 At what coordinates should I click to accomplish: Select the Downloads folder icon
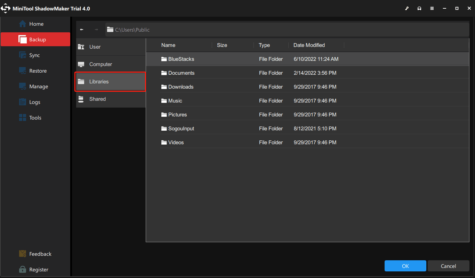pyautogui.click(x=164, y=87)
